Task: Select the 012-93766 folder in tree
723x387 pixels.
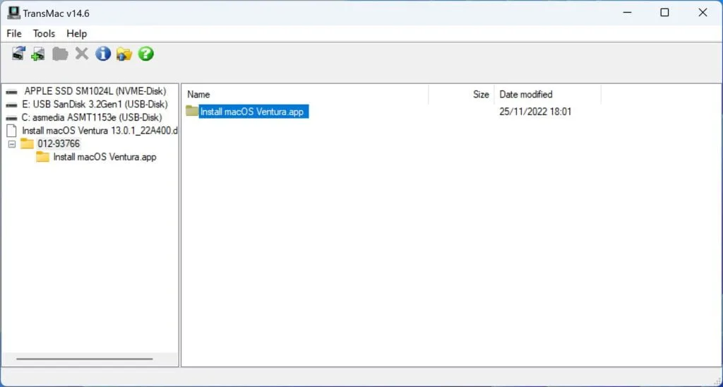Action: tap(59, 144)
